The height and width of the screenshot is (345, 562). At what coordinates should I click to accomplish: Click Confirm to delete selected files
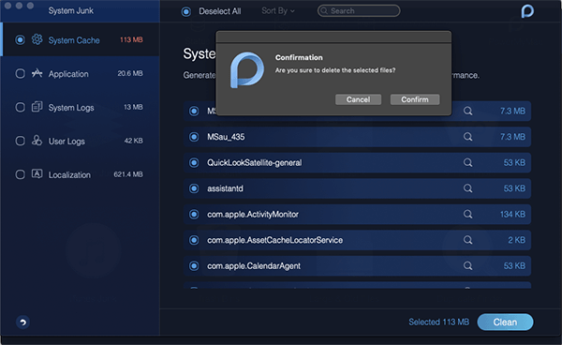[x=415, y=99]
